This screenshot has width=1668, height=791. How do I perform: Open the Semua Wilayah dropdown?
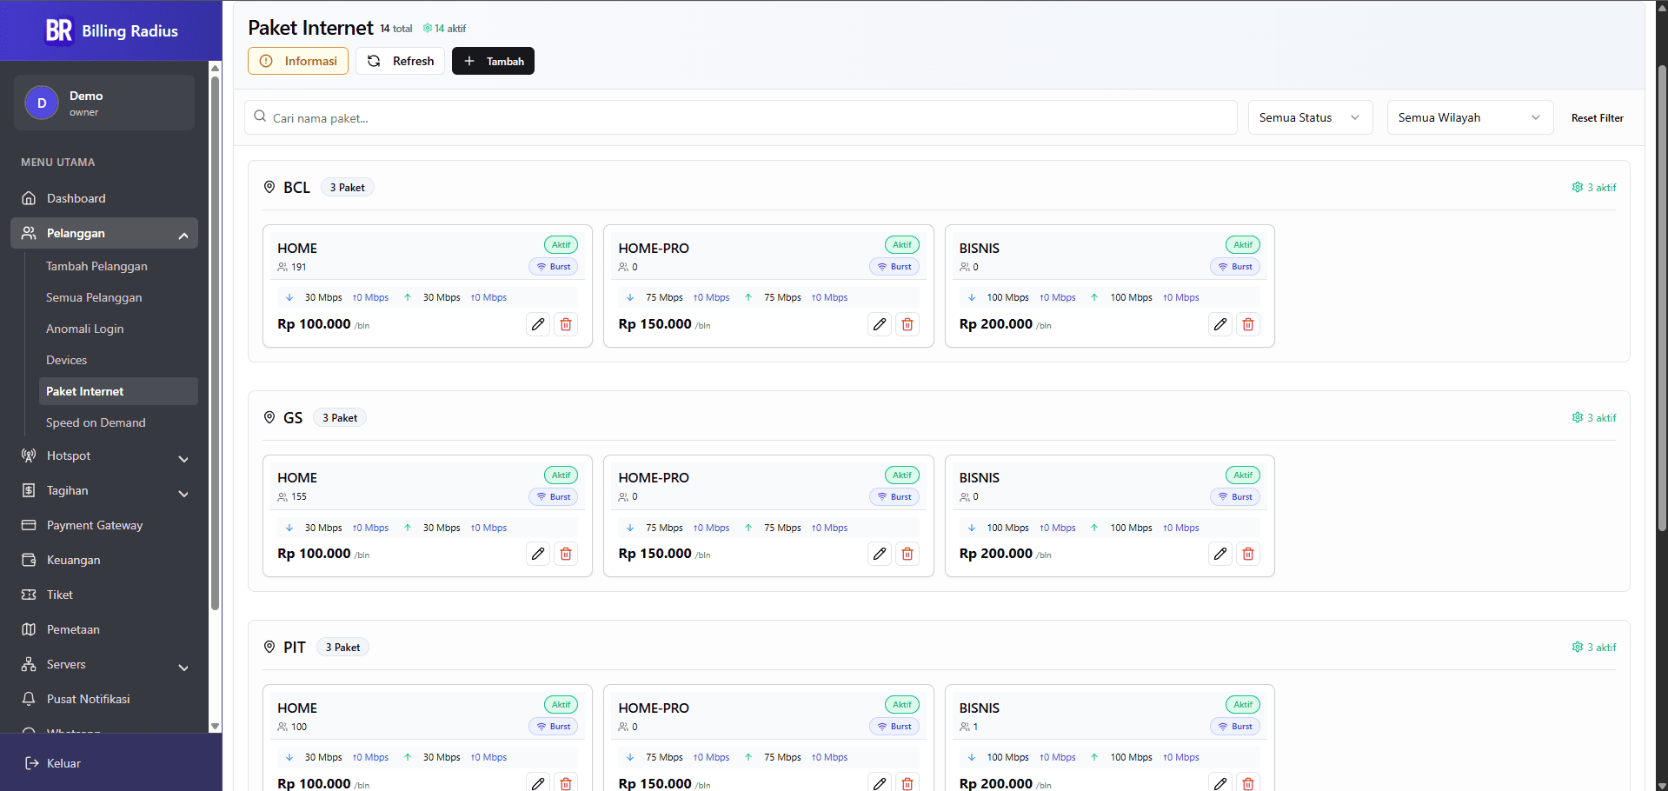click(1470, 117)
